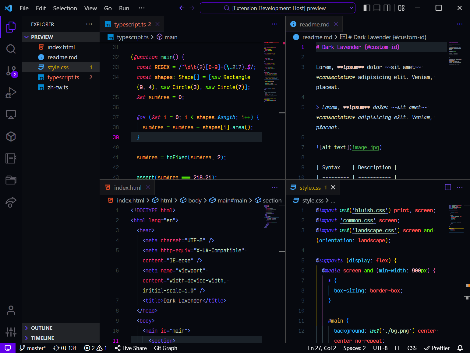The image size is (470, 353).
Task: Toggle the Primary Side Bar visibility
Action: [x=367, y=8]
